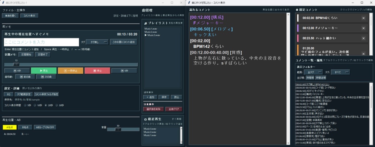Select the 5秒 comment display time
Image resolution: width=375 pixels, height=147 pixels.
(x=27, y=105)
